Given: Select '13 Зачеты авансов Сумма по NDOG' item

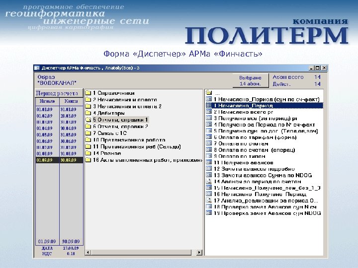Looking at the screenshot, I should tap(263, 175).
